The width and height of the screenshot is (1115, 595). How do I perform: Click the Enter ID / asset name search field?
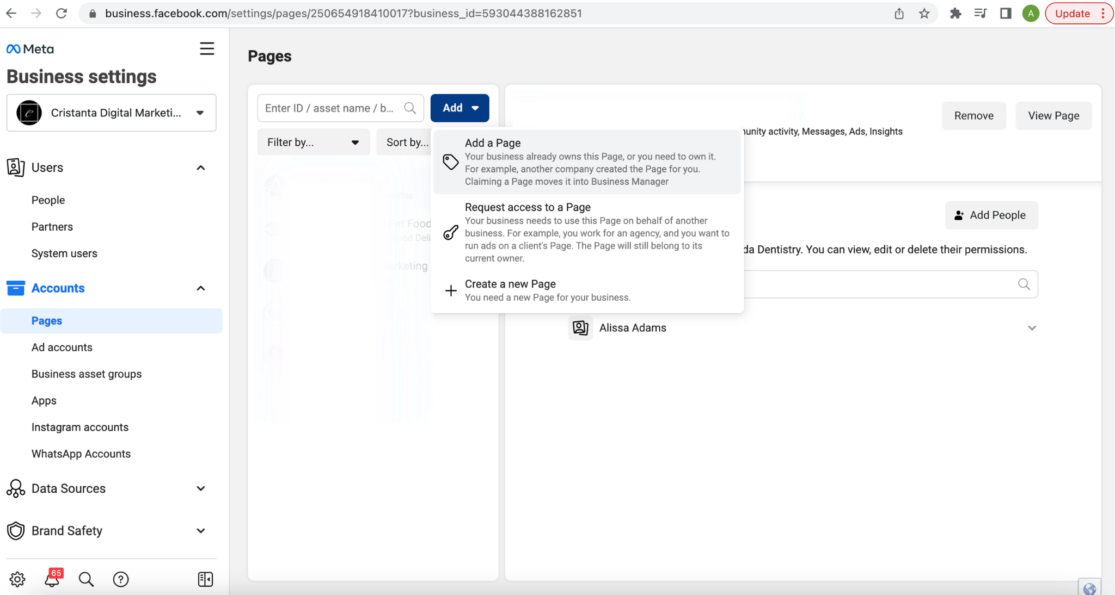(330, 108)
